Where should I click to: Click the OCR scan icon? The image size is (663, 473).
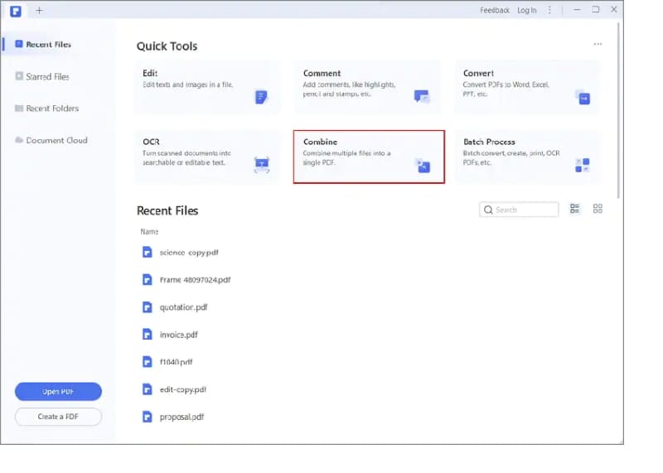click(x=262, y=165)
